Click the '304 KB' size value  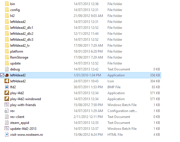pos(155,81)
